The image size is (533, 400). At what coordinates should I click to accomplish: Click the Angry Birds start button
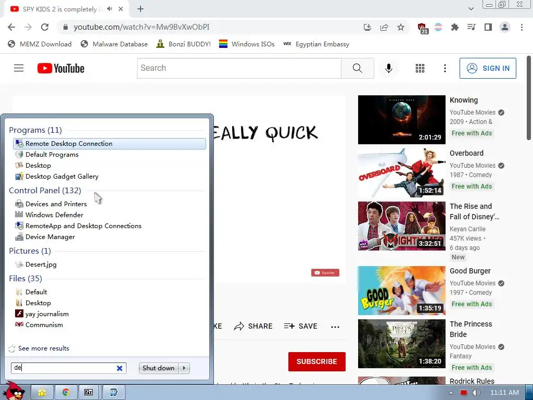point(14,391)
